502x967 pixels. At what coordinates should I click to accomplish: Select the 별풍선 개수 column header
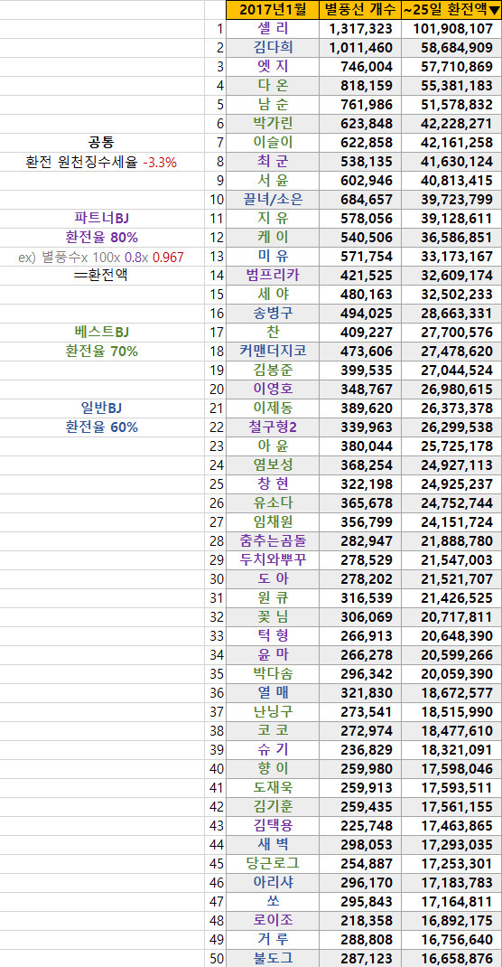pyautogui.click(x=360, y=10)
